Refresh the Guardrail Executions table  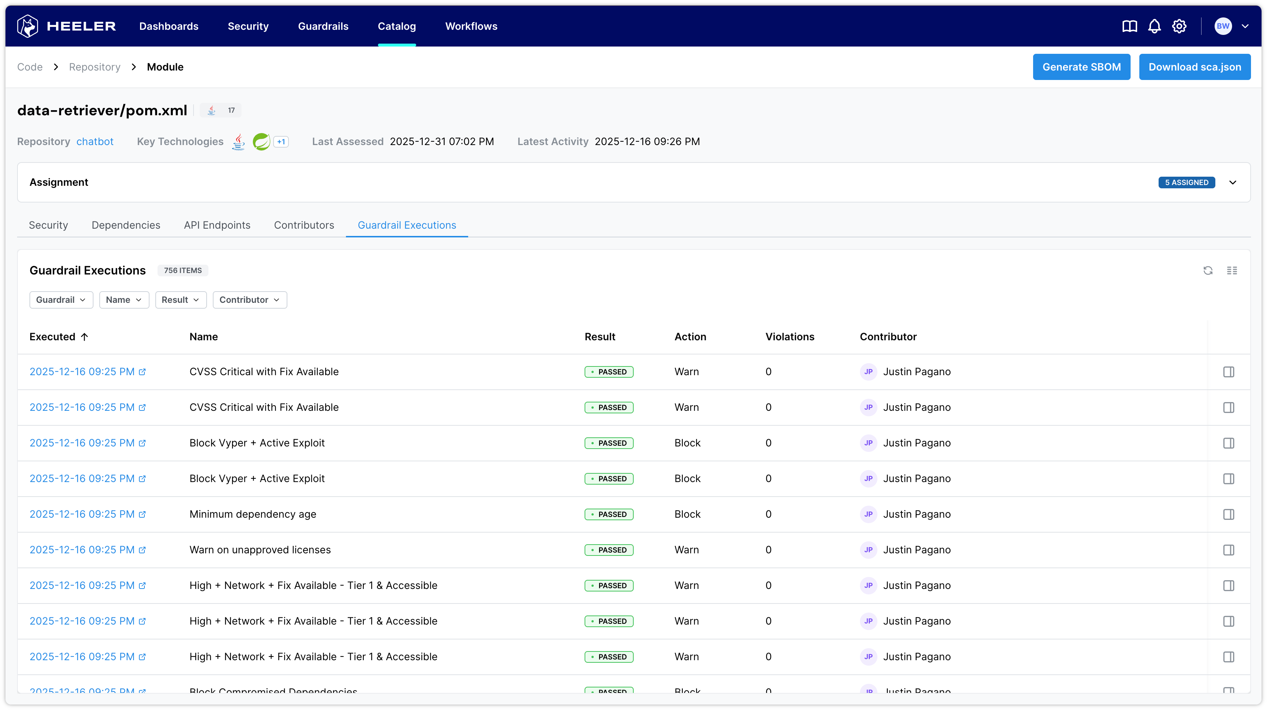pyautogui.click(x=1207, y=270)
